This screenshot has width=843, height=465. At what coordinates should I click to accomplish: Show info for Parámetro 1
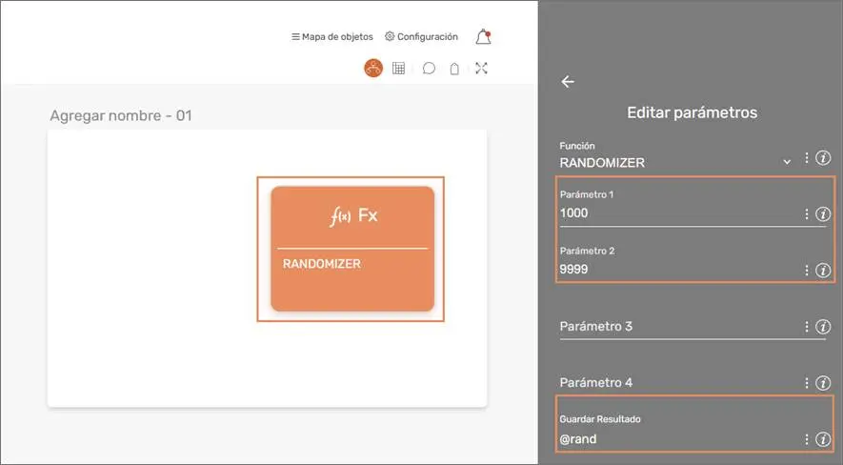[x=824, y=214]
